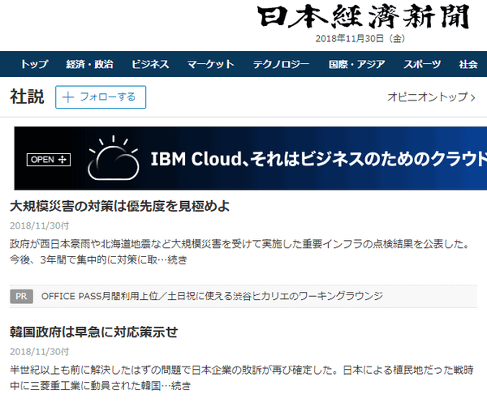Select the スポーツ navigation tab

click(422, 64)
